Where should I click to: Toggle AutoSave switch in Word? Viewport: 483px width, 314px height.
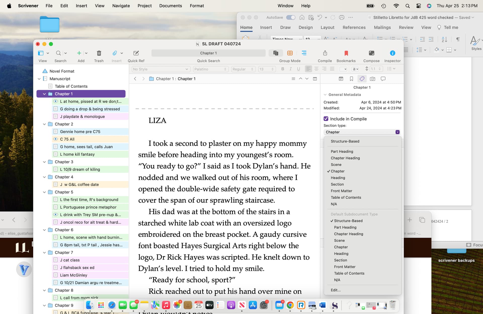(x=291, y=17)
